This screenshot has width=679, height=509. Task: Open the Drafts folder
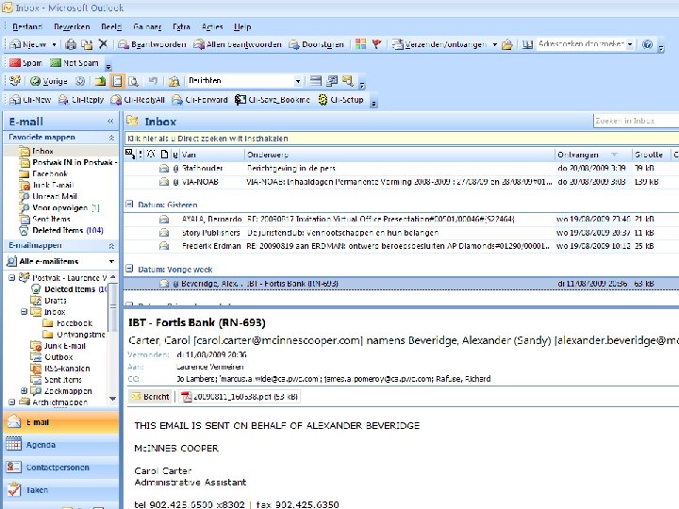(55, 301)
